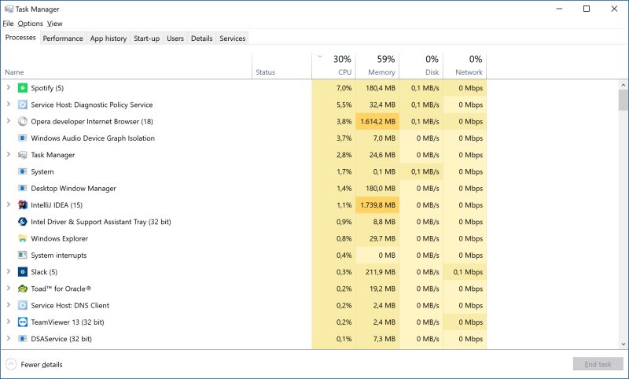Expand the DSAService row
The image size is (629, 379).
pos(9,338)
